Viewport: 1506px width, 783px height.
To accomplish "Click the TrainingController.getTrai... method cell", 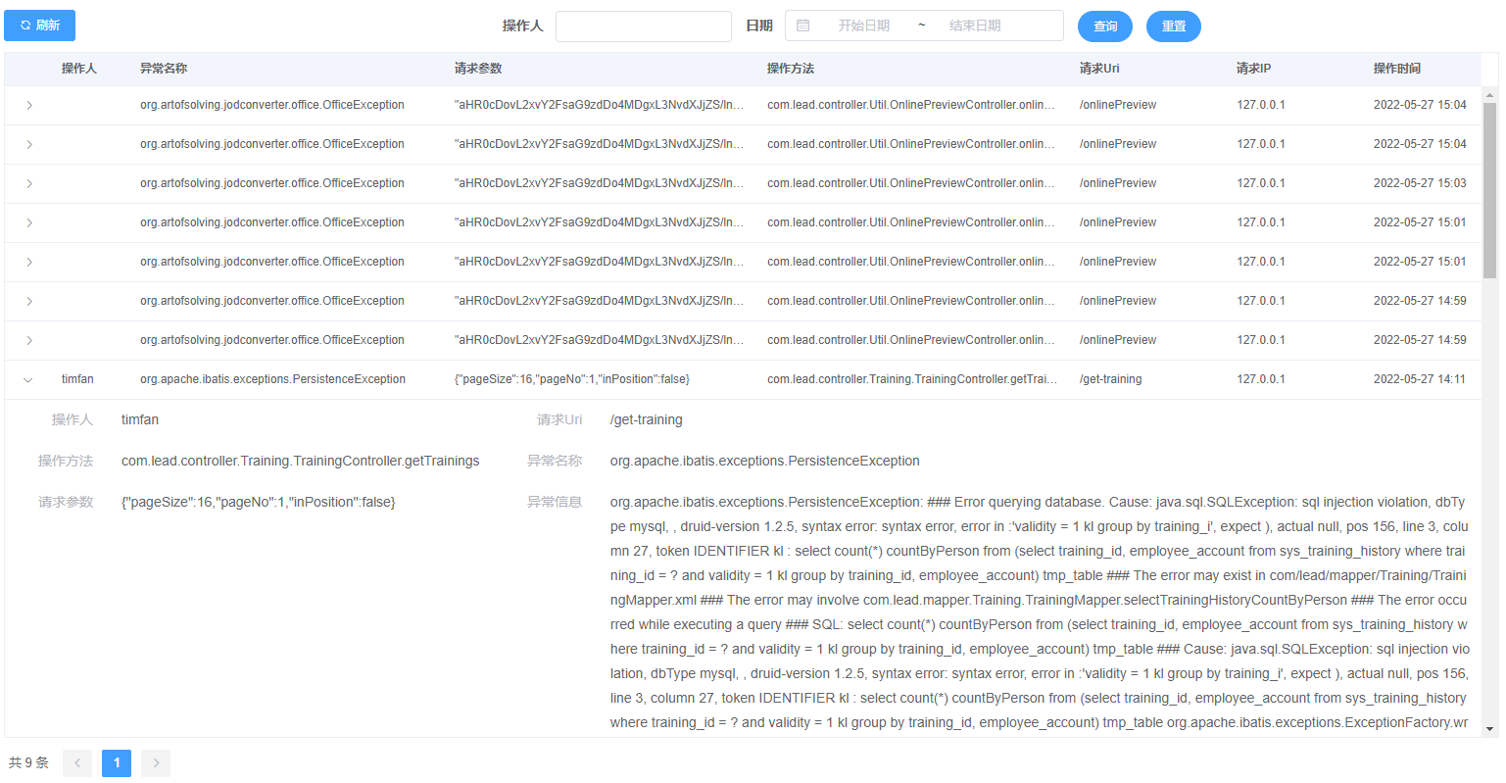I will coord(912,379).
